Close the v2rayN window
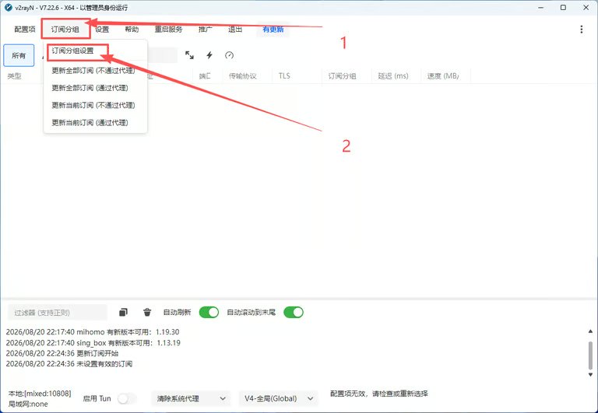Viewport: 598px width, 413px height. pyautogui.click(x=586, y=8)
